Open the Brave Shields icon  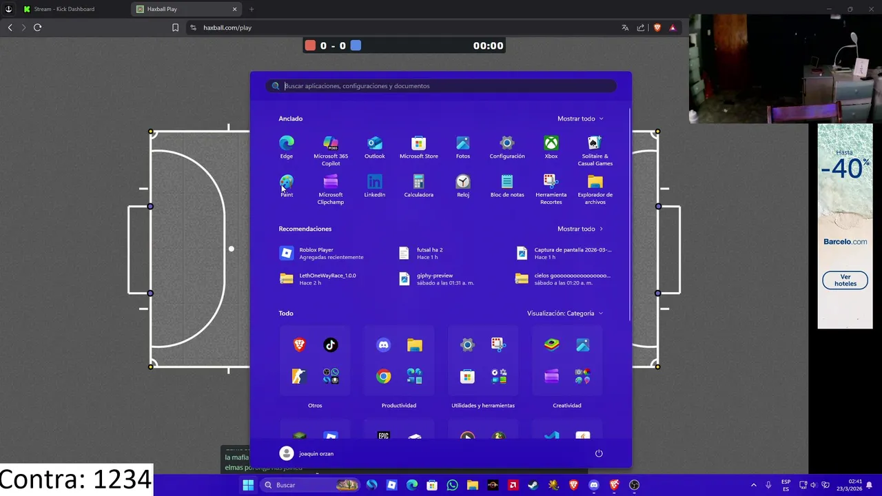pos(657,28)
